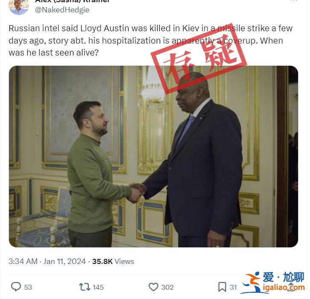Visit the @NakedHedgie handle link

pos(62,10)
